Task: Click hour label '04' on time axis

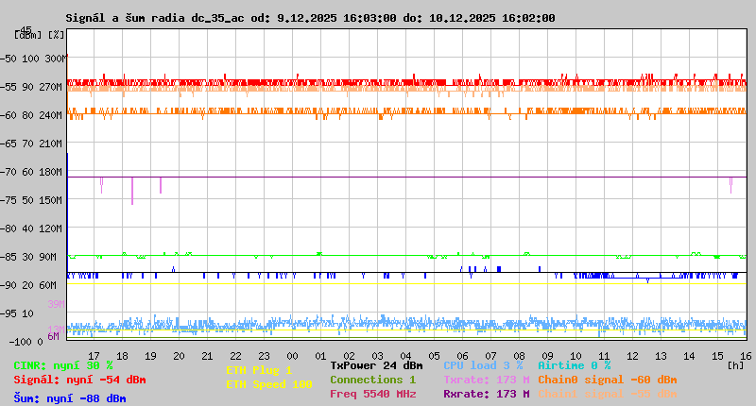Action: (x=405, y=356)
